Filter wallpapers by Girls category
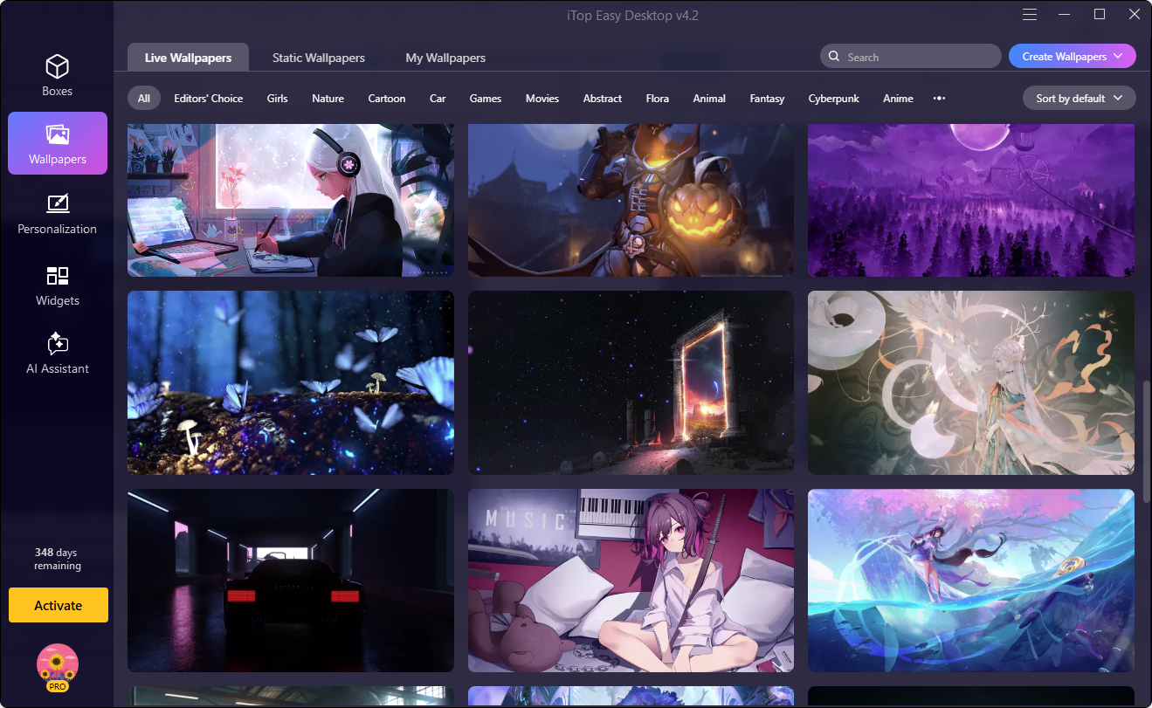The width and height of the screenshot is (1152, 708). 278,99
